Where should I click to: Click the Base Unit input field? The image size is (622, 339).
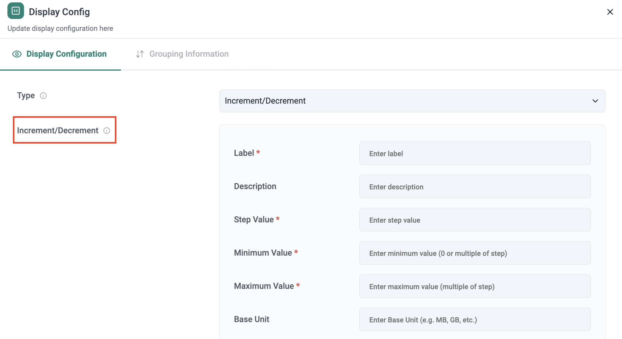[475, 320]
